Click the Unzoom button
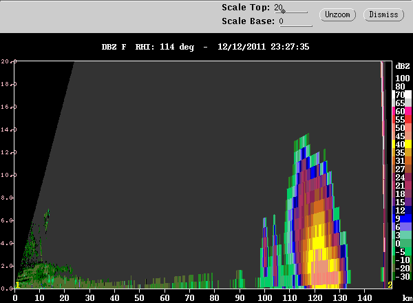 (337, 14)
